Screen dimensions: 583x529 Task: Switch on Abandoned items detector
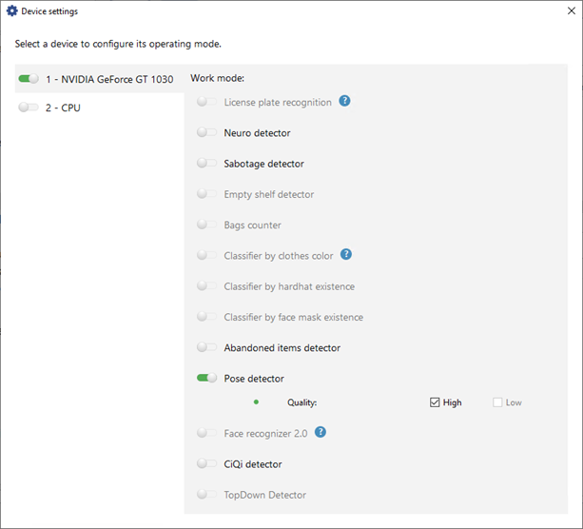click(206, 348)
